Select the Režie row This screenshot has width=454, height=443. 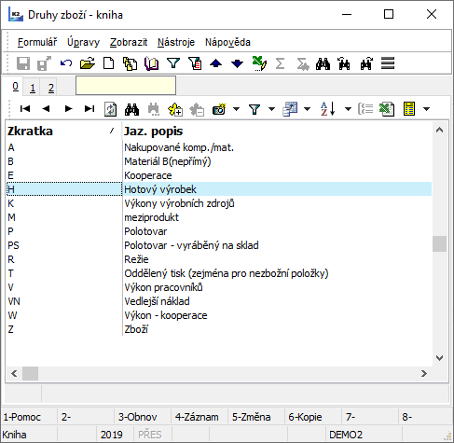coord(219,259)
